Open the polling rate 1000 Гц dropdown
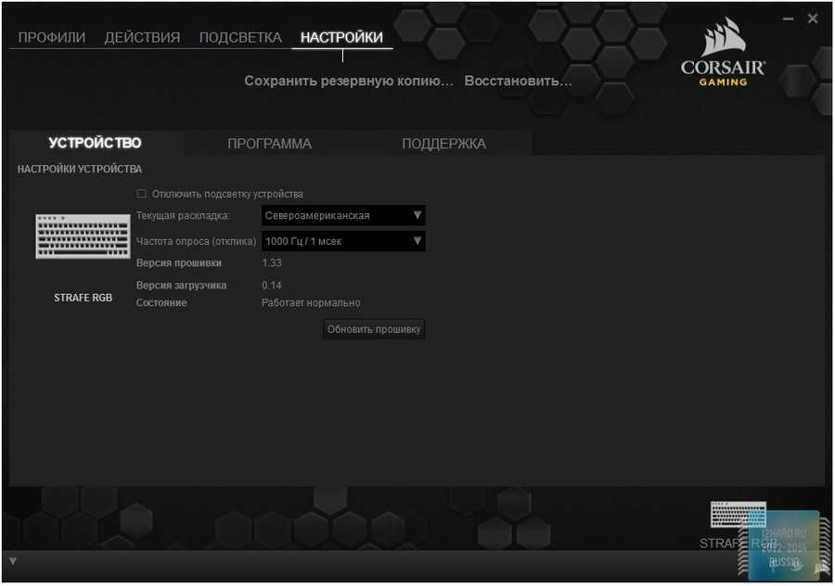 (343, 241)
